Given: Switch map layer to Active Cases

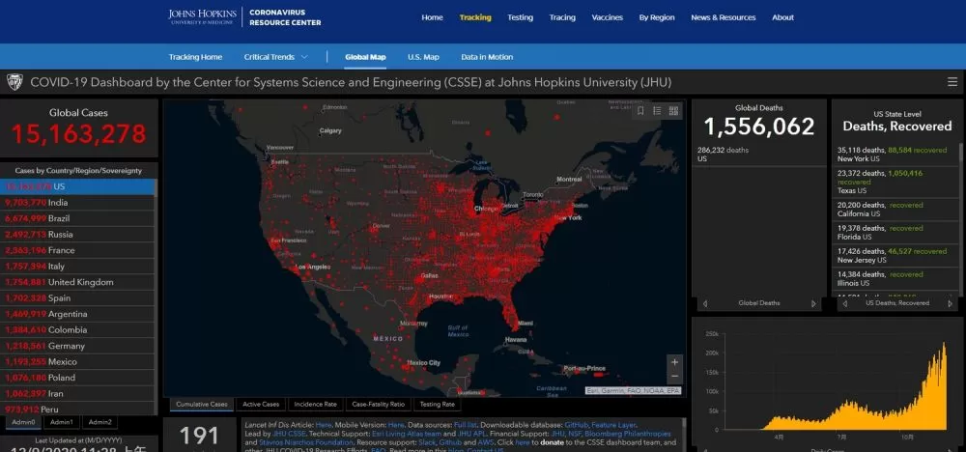Looking at the screenshot, I should pyautogui.click(x=261, y=405).
